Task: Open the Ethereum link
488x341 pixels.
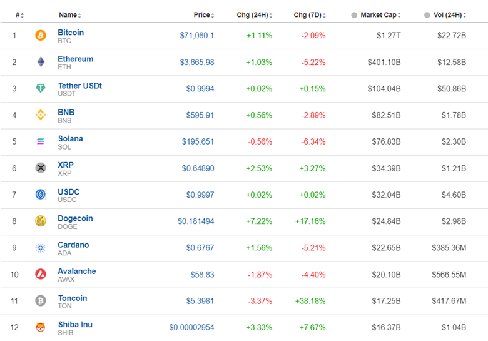Action: pos(75,59)
